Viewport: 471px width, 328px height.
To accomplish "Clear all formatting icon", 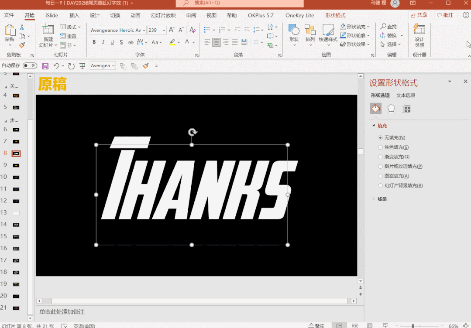I will tap(193, 30).
